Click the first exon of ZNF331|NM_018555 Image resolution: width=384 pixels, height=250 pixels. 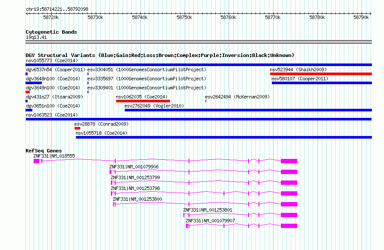click(37, 161)
